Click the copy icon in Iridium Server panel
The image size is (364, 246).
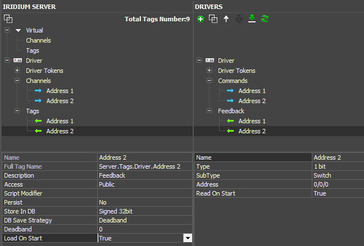(8, 19)
